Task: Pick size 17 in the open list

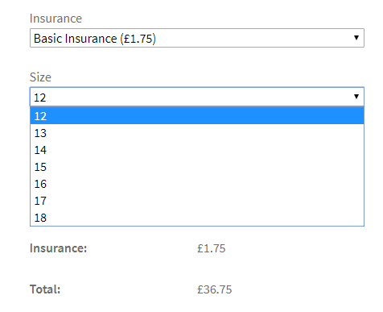Action: pos(197,201)
